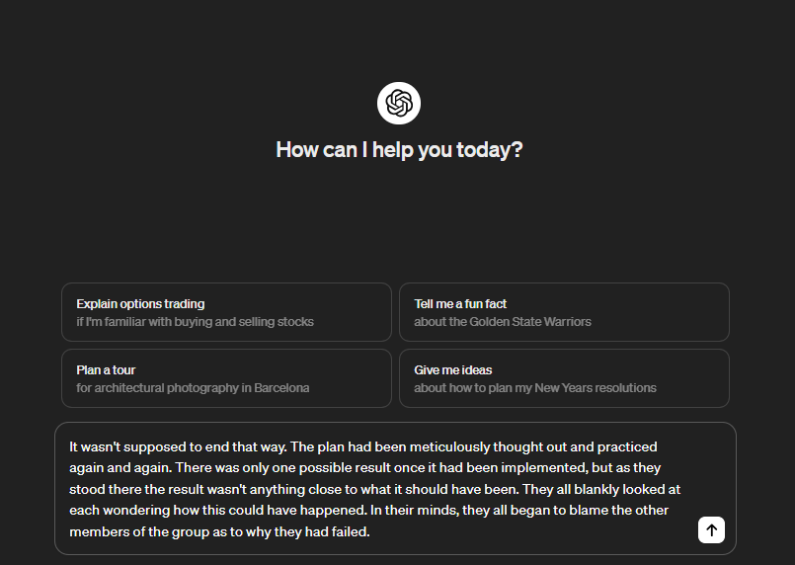Choose the "Tell me a fun fact" suggestion
The image size is (795, 565).
pos(460,304)
